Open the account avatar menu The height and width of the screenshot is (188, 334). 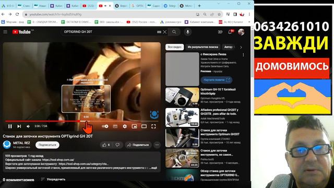tap(241, 32)
